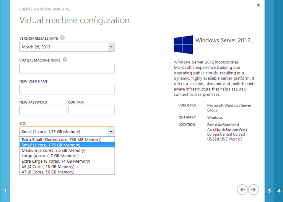Jump to wizard step 1
283x202 pixels.
click(5, 191)
